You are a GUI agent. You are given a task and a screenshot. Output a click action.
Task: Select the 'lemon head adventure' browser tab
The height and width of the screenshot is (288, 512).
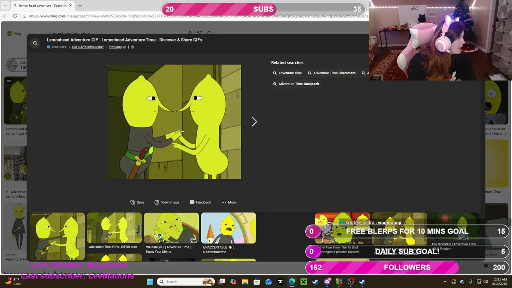[42, 6]
